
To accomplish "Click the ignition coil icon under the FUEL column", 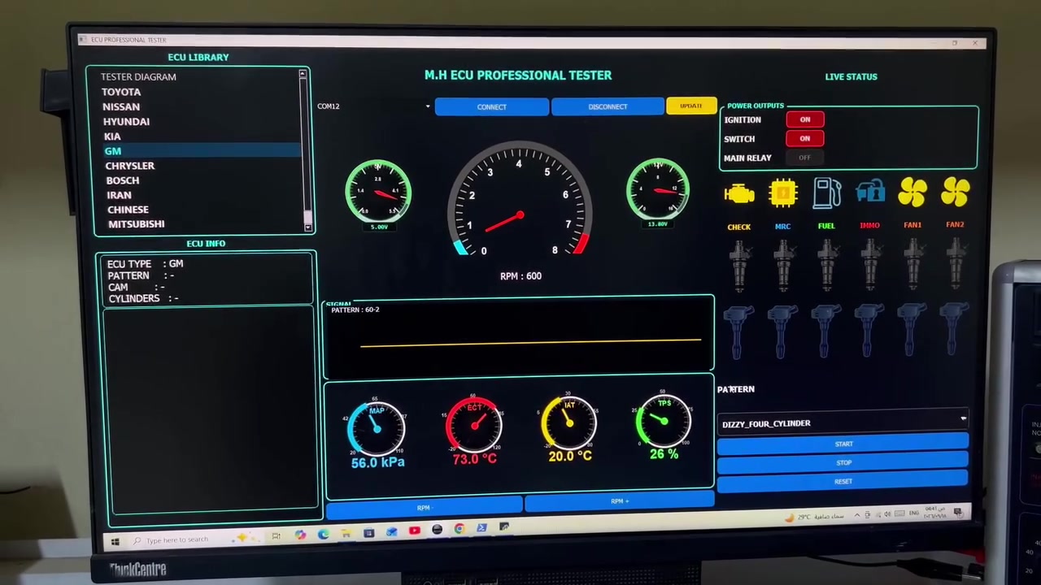I will pos(825,330).
